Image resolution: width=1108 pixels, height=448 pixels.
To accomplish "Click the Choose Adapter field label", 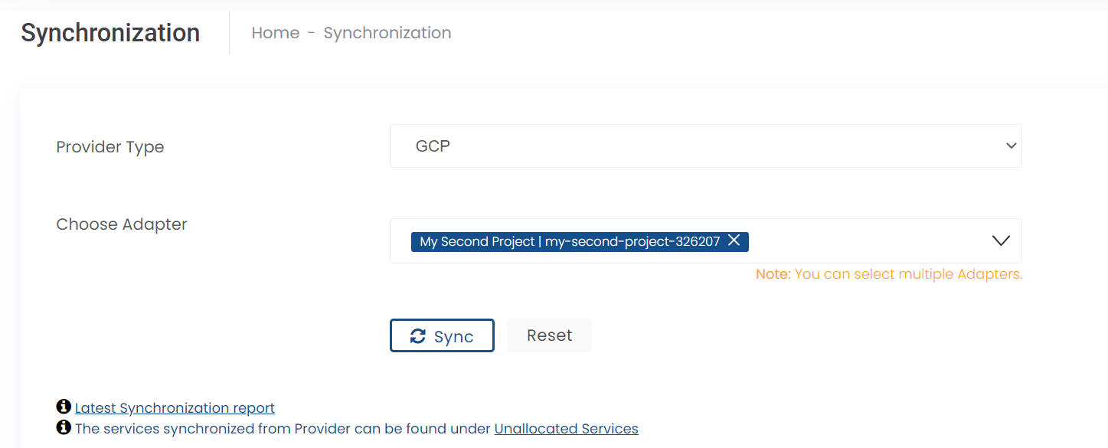I will click(122, 224).
